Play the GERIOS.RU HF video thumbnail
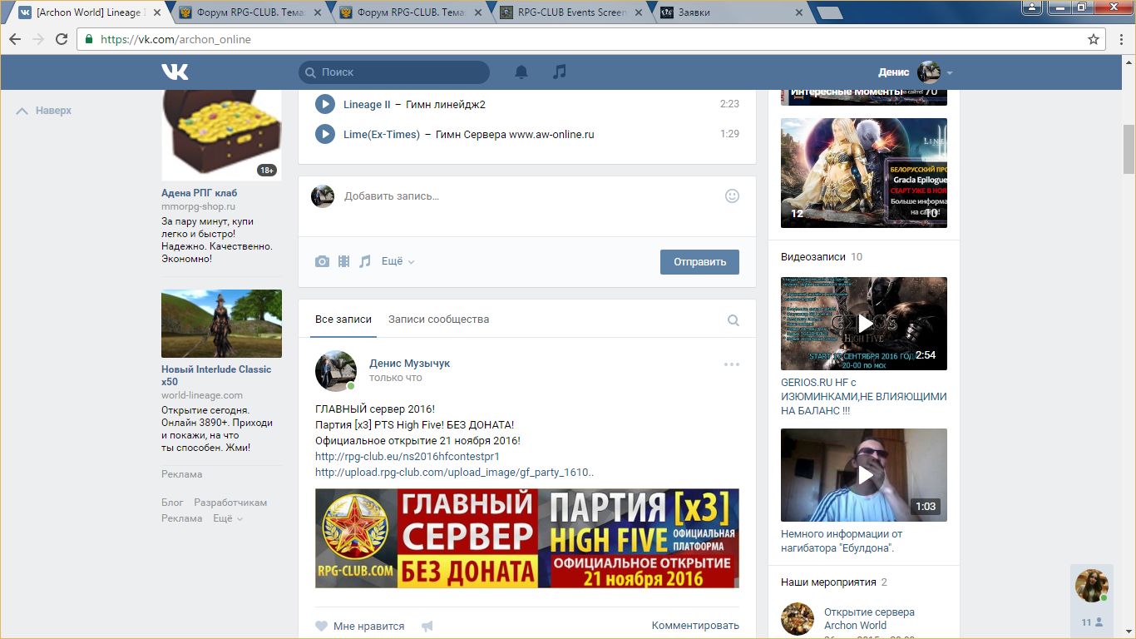The image size is (1136, 639). click(x=864, y=324)
